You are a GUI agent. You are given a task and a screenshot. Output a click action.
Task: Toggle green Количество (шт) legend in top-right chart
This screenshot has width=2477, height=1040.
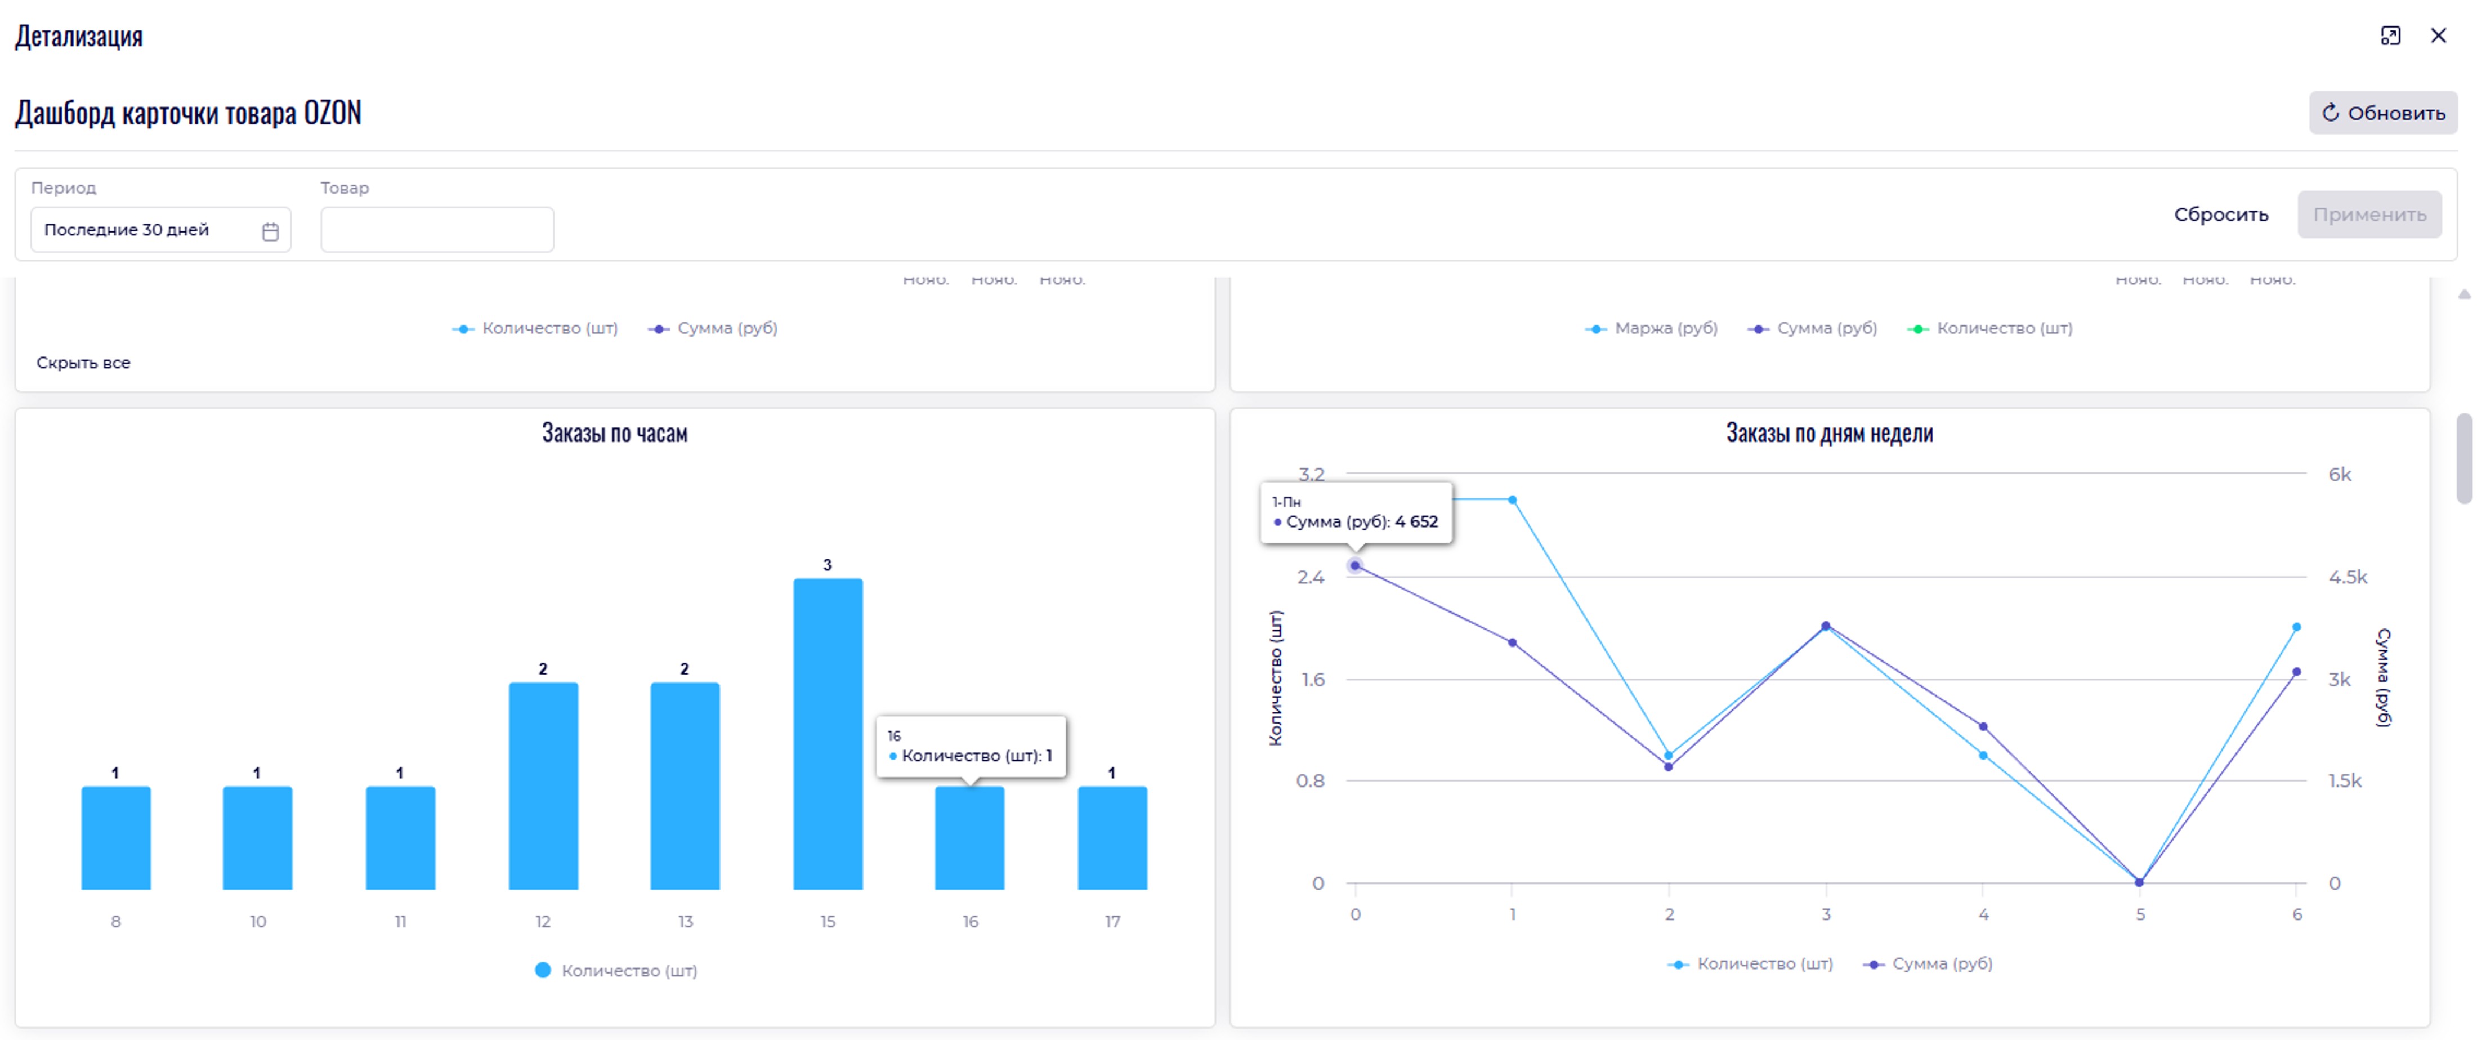point(1991,328)
